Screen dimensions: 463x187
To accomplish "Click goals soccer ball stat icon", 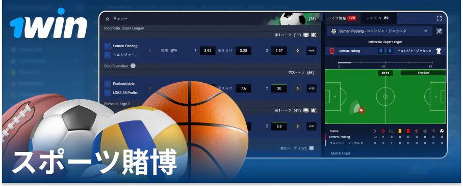I will tap(442, 131).
